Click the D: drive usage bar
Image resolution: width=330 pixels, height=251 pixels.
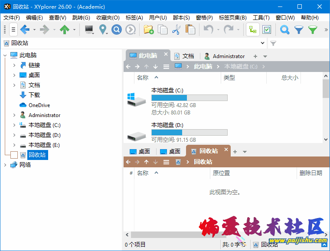pos(190,132)
